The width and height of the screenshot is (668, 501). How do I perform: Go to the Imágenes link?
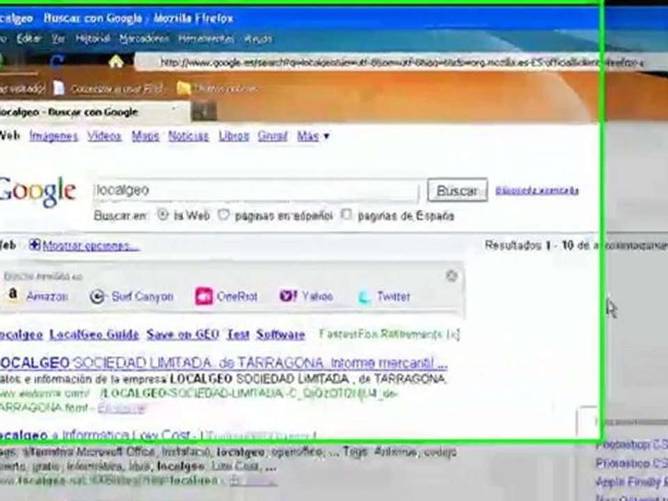pos(54,136)
